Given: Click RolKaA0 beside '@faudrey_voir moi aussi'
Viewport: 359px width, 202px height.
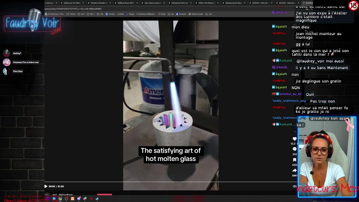Looking at the screenshot, I should 286,61.
